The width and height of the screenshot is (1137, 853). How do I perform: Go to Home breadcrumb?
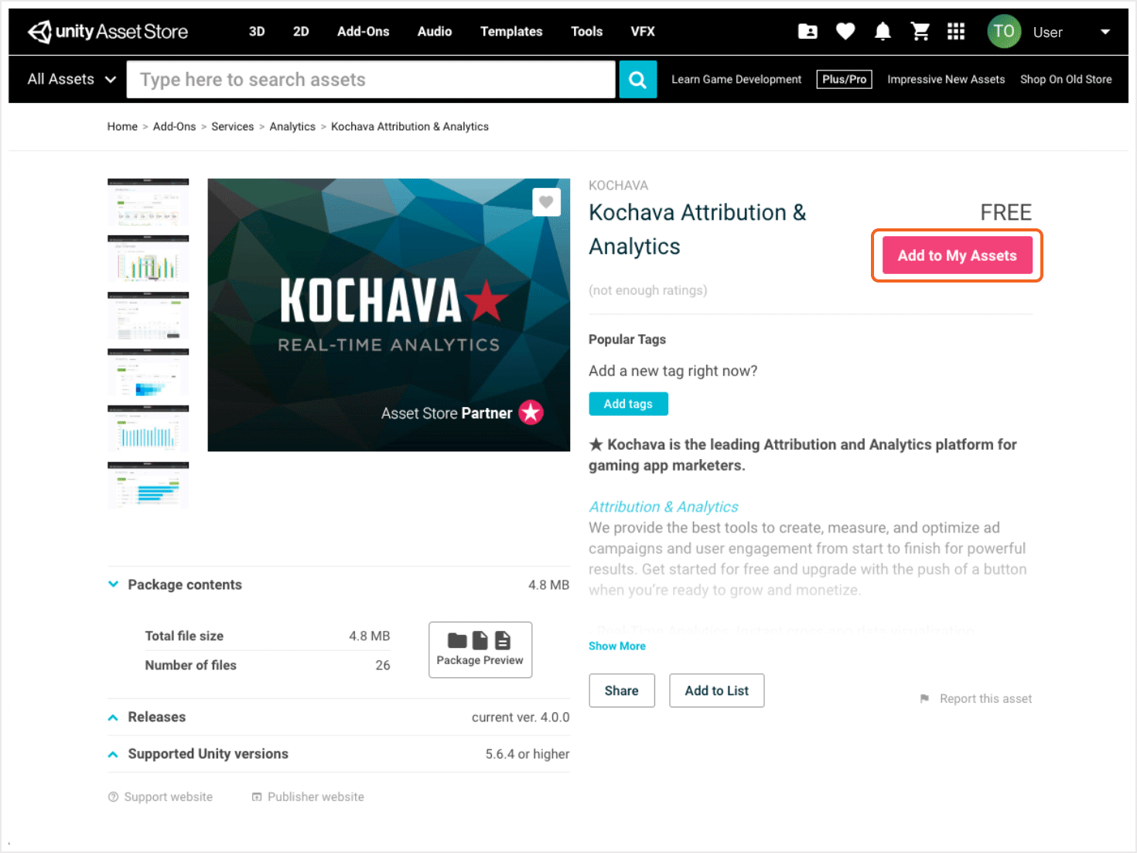[x=122, y=126]
